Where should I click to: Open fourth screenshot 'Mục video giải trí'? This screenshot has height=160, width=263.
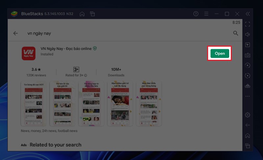pos(120,104)
